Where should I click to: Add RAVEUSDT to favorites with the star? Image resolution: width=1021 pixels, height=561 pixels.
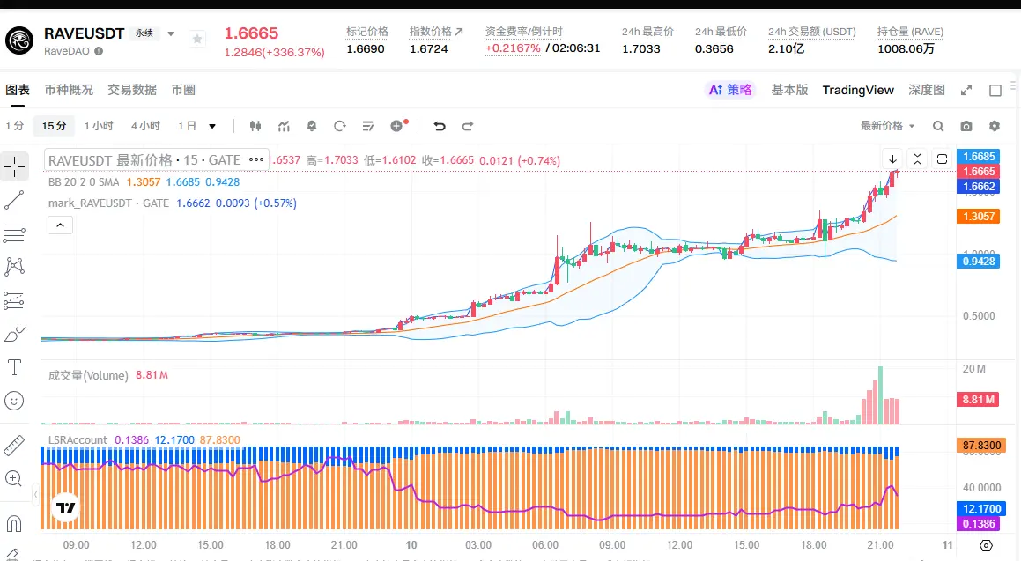(197, 39)
